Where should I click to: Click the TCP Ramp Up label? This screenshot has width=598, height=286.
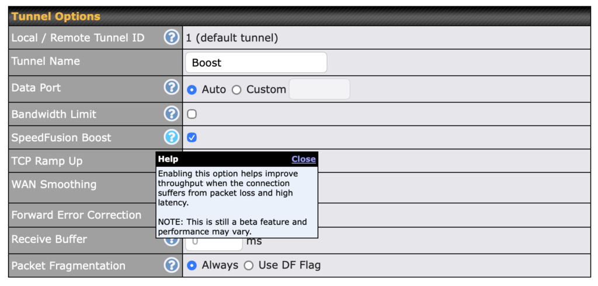point(47,161)
